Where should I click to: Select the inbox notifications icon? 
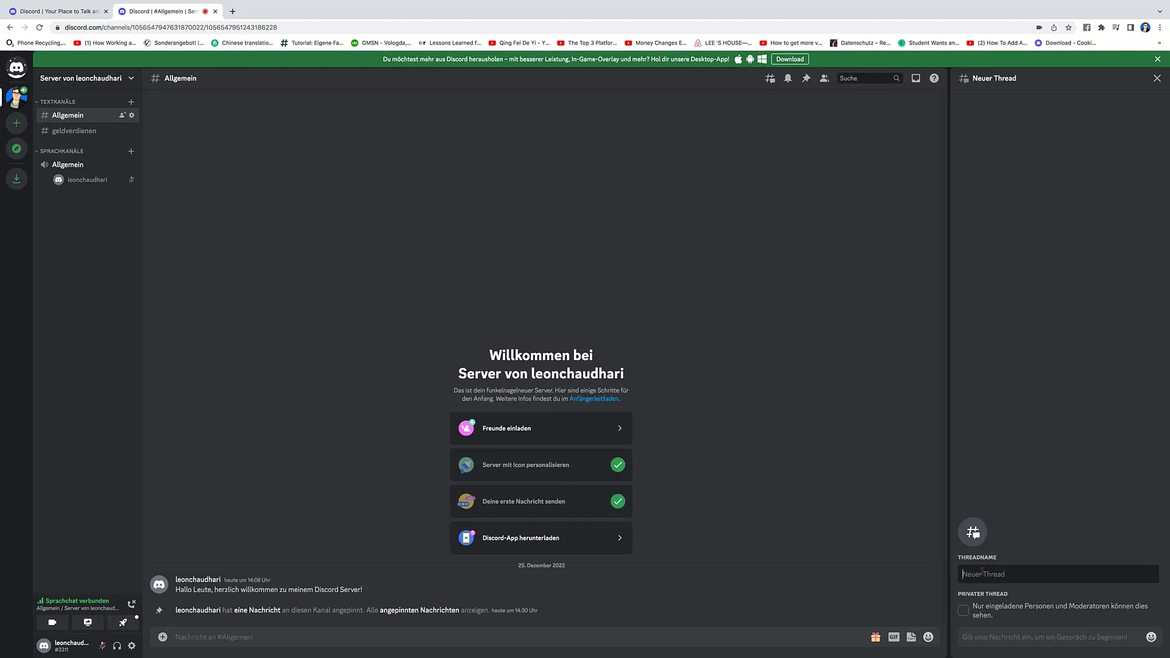pyautogui.click(x=916, y=78)
